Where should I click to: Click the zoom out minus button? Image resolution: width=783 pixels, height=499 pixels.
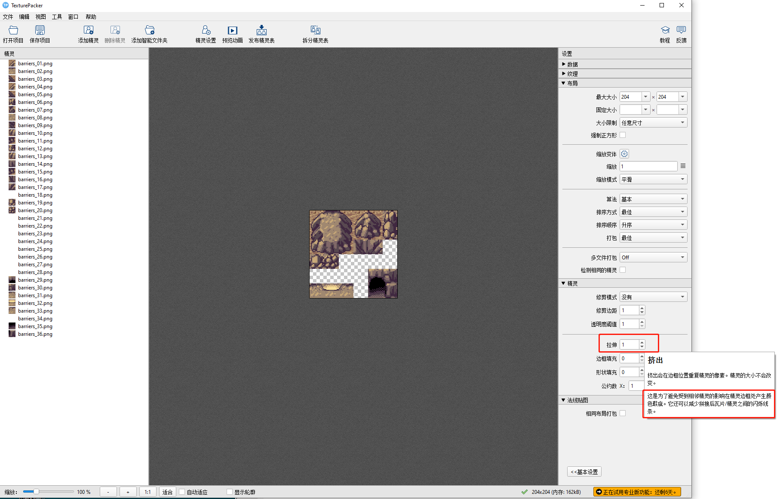pos(108,492)
